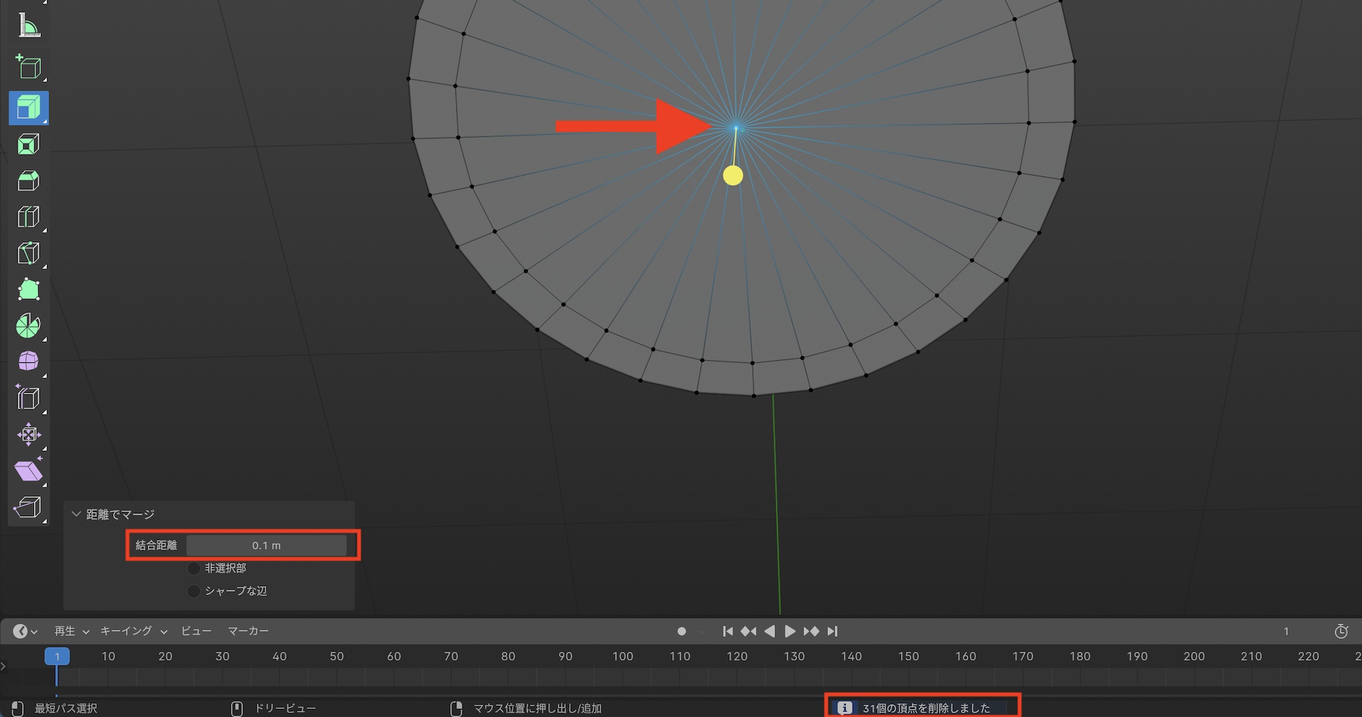1362x717 pixels.
Task: Activate the Inset Faces tool
Action: point(29,144)
